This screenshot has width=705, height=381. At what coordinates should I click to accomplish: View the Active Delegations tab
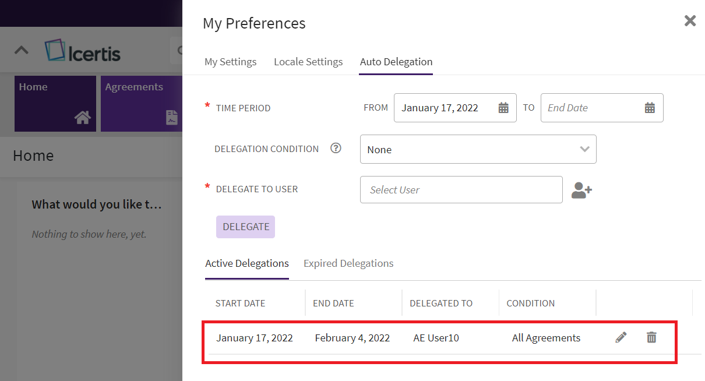(247, 263)
